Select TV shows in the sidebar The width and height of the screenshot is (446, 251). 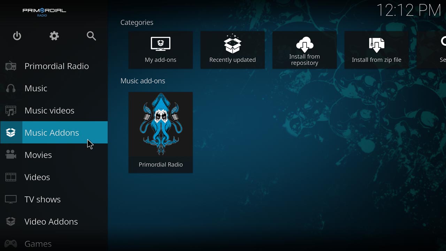click(x=54, y=199)
